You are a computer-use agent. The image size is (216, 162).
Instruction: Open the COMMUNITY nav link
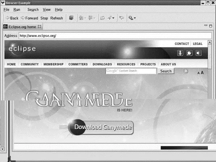[x=30, y=64]
